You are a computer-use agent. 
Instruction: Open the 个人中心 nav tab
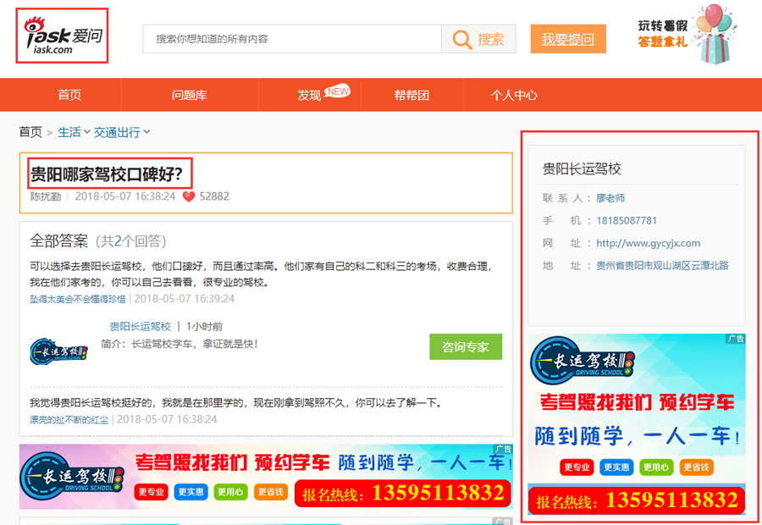514,95
